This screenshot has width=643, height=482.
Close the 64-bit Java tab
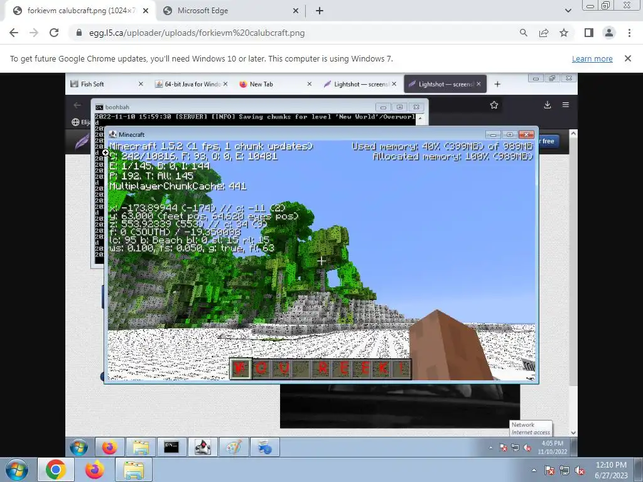point(225,84)
